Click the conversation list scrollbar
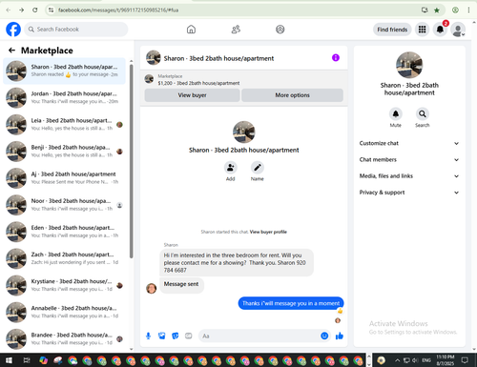The image size is (477, 367). (131, 160)
